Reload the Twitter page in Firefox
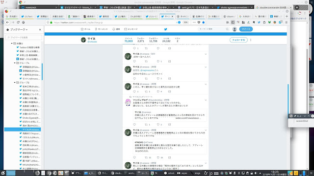Image resolution: width=314 pixels, height=176 pixels. (18, 22)
